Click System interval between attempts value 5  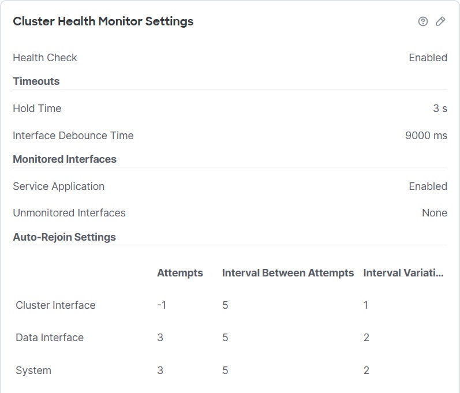pos(225,370)
